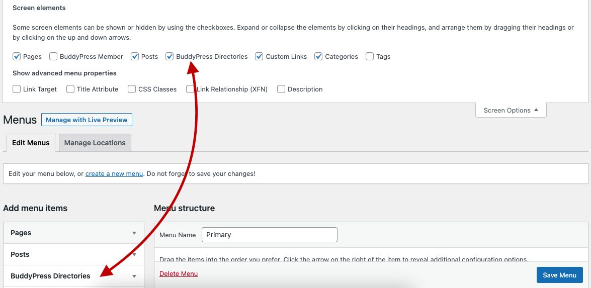Expand the Posts accordion arrow
The image size is (591, 288).
click(134, 254)
